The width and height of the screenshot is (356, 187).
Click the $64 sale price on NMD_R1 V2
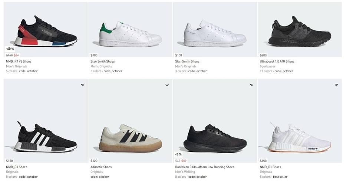tap(16, 55)
